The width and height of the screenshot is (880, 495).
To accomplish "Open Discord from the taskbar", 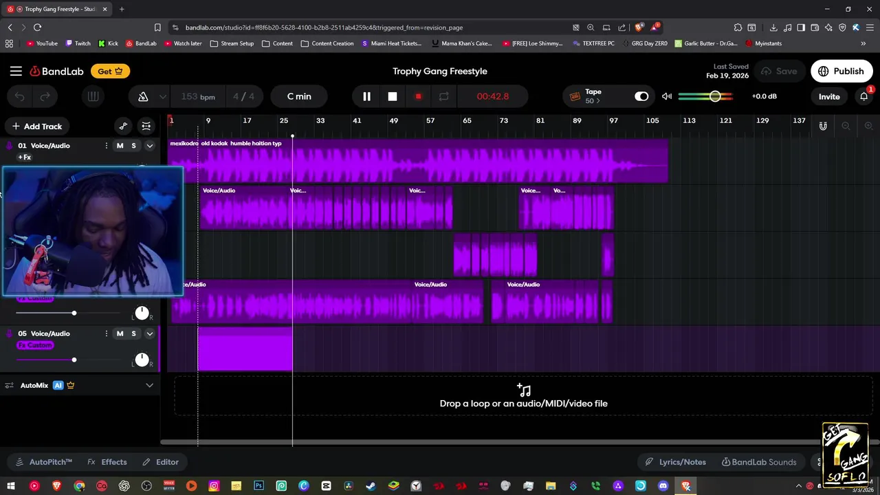I will [x=663, y=486].
